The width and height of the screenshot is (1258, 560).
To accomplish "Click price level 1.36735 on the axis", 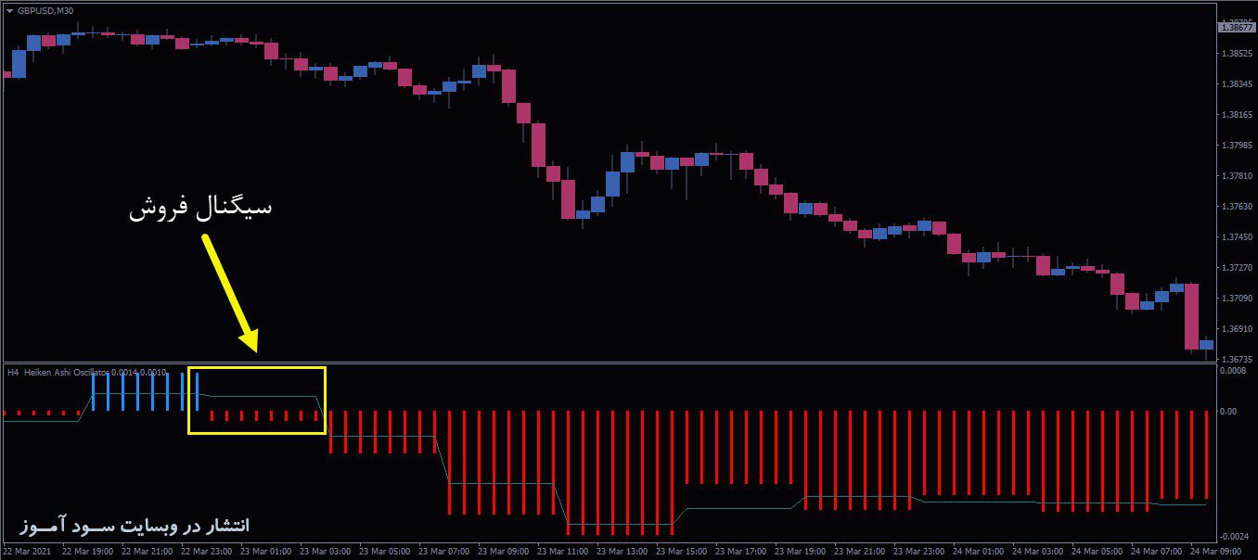I will [1238, 359].
